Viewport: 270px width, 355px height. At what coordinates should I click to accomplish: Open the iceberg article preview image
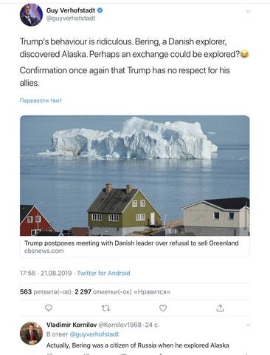(135, 175)
